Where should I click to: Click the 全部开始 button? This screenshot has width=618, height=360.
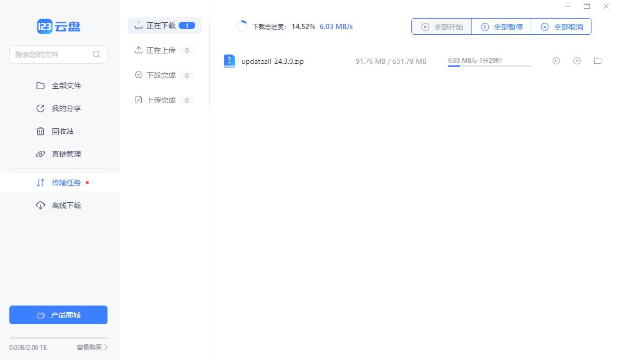[x=441, y=27]
